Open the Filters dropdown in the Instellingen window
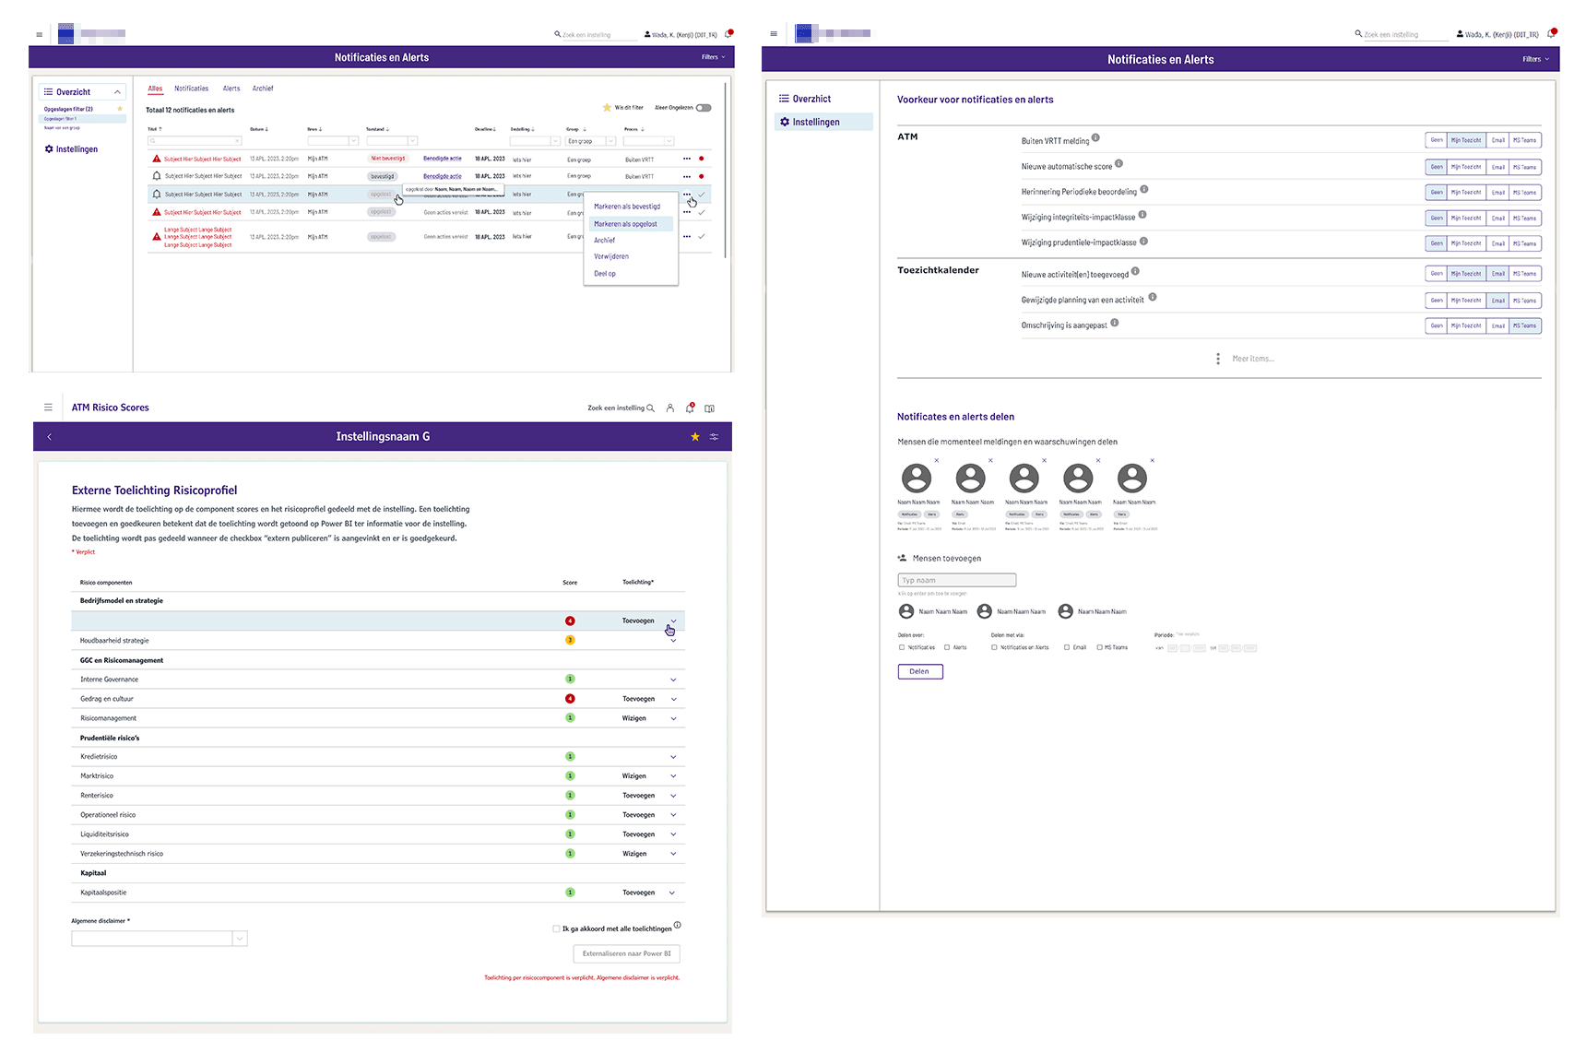Viewport: 1586px width, 1064px height. (1535, 59)
